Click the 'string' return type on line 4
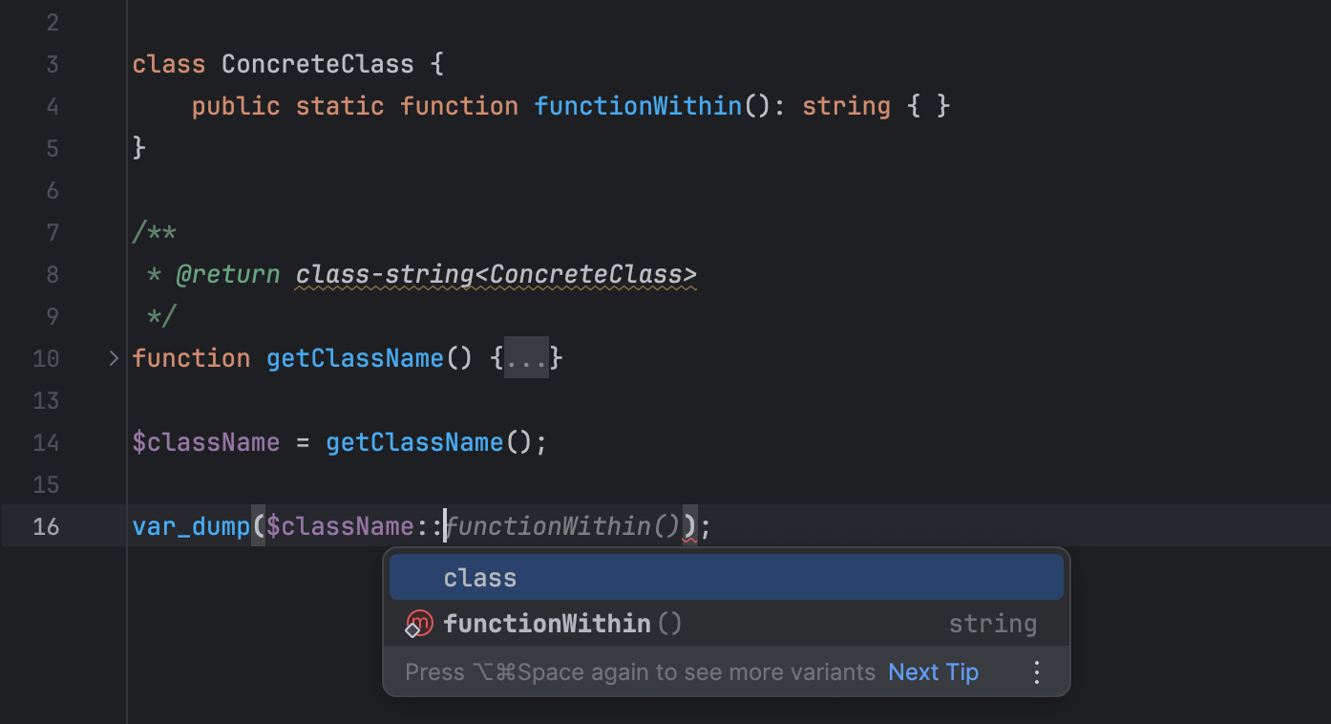1331x724 pixels. [846, 106]
